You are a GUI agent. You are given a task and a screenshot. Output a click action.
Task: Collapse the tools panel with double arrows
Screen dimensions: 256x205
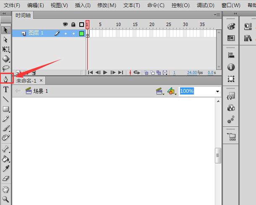4,13
